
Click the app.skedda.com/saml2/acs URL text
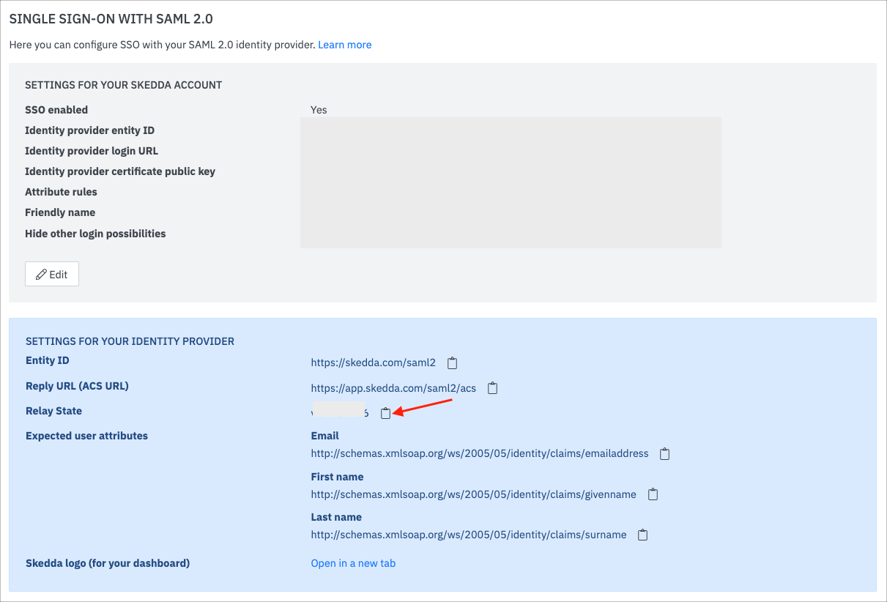(393, 388)
